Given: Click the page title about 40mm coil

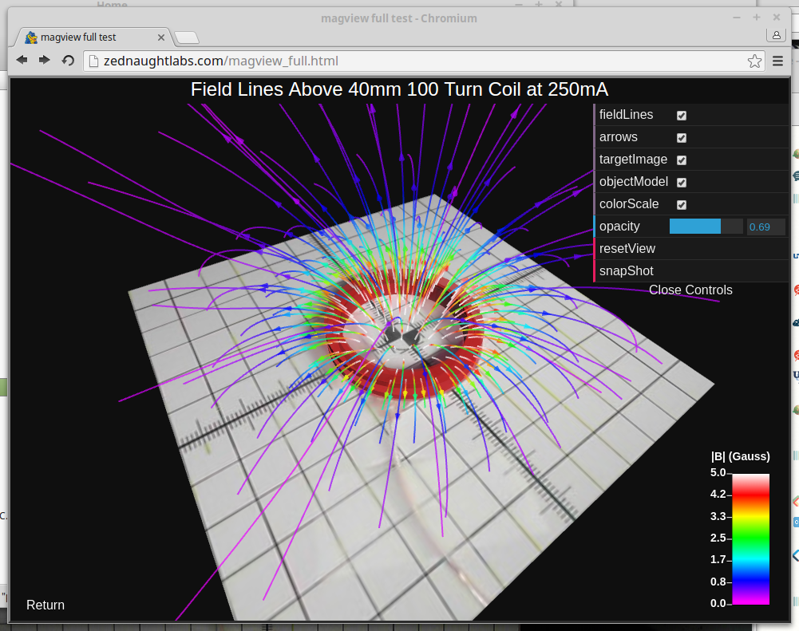Looking at the screenshot, I should pyautogui.click(x=399, y=89).
